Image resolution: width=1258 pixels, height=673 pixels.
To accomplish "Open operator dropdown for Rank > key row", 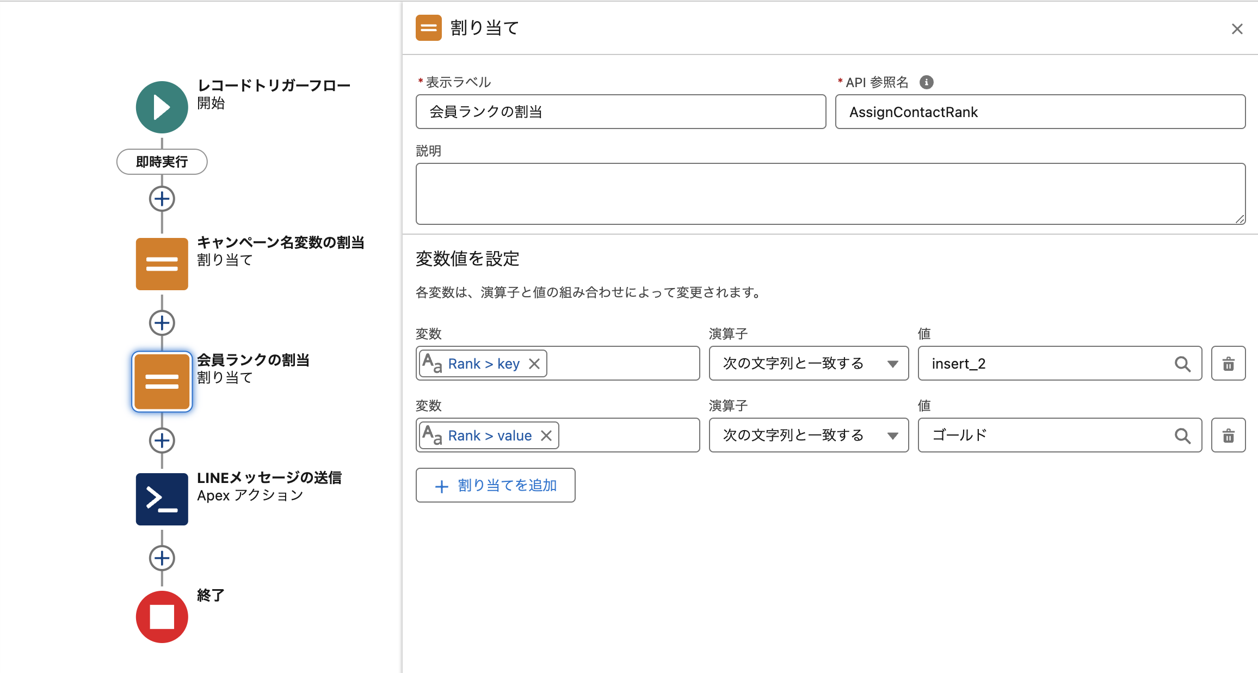I will [809, 364].
